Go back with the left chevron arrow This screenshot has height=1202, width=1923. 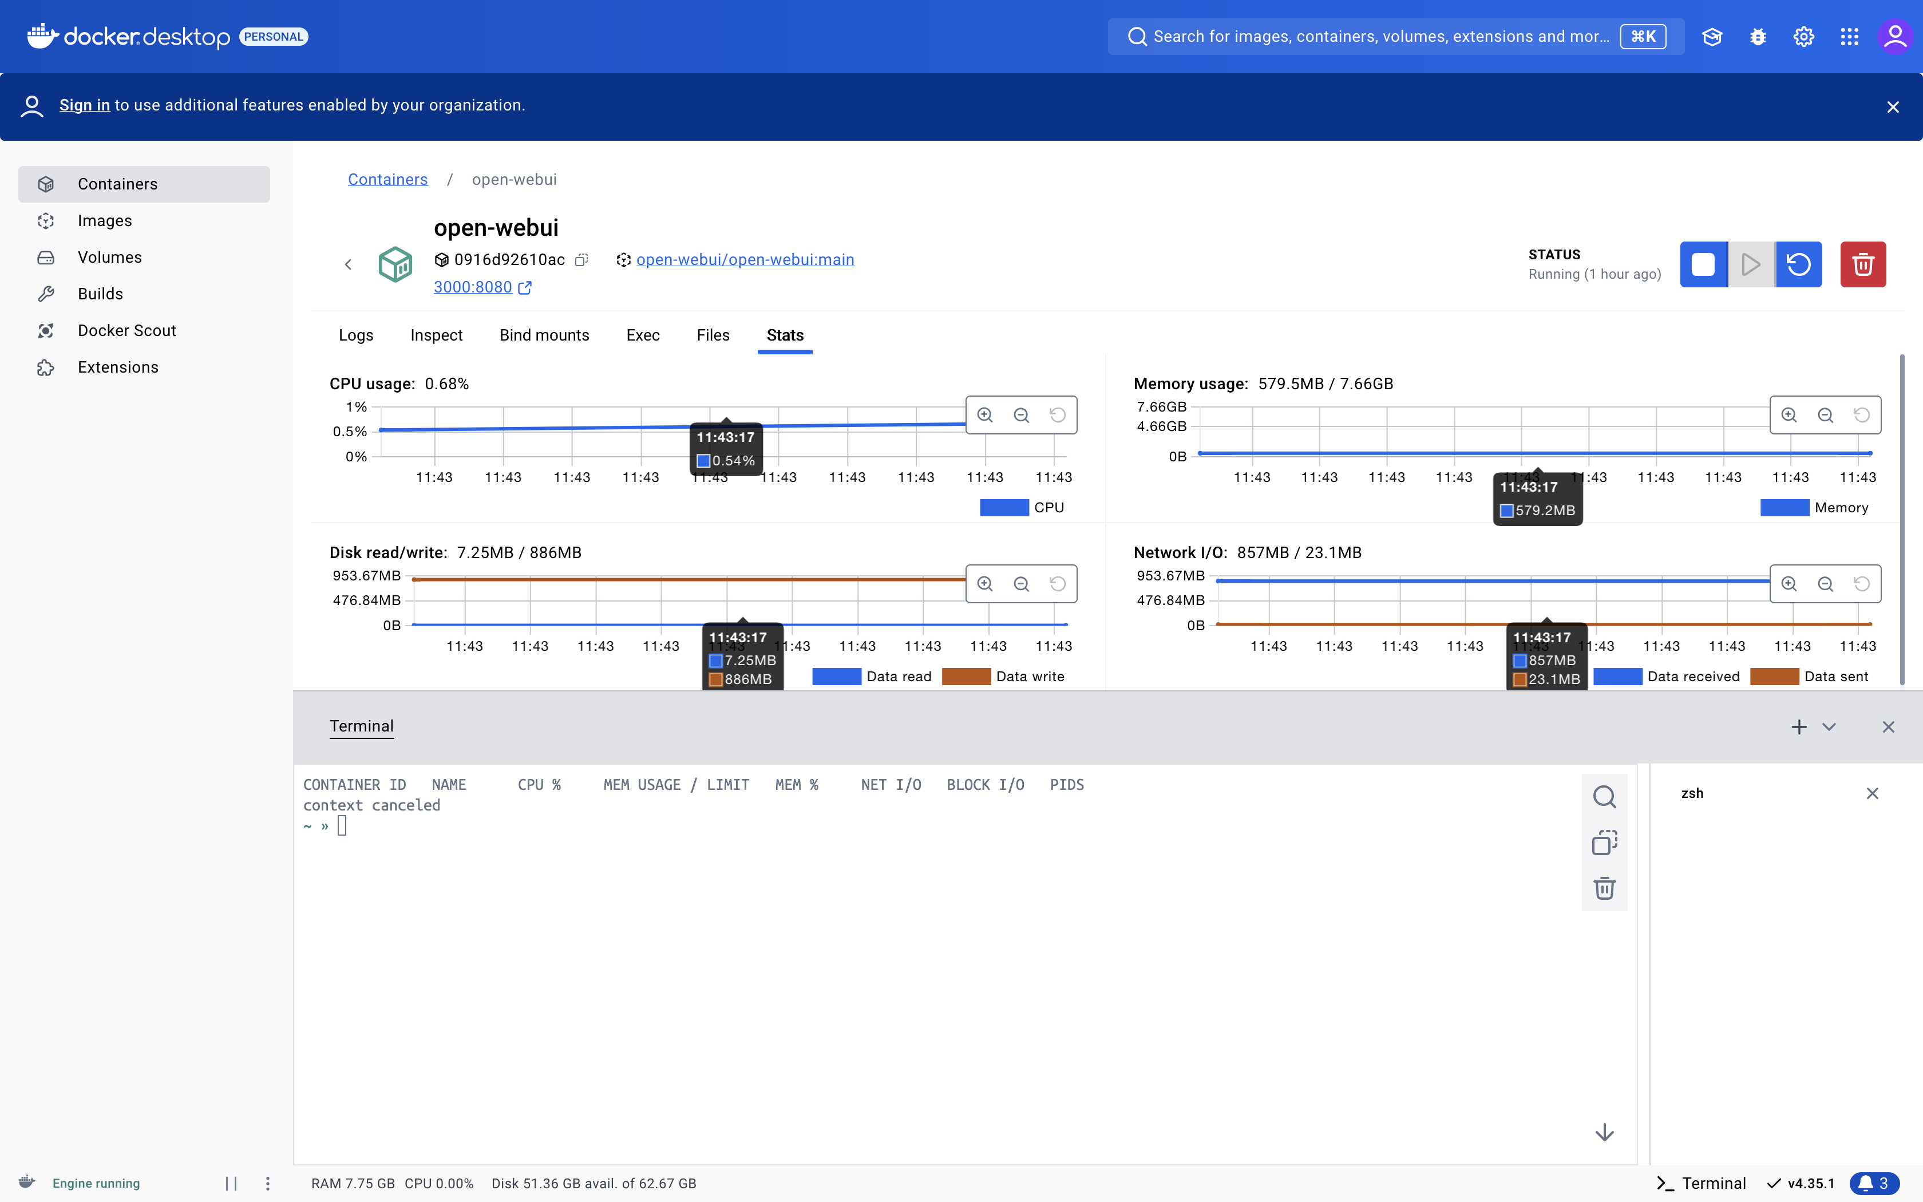pos(348,264)
